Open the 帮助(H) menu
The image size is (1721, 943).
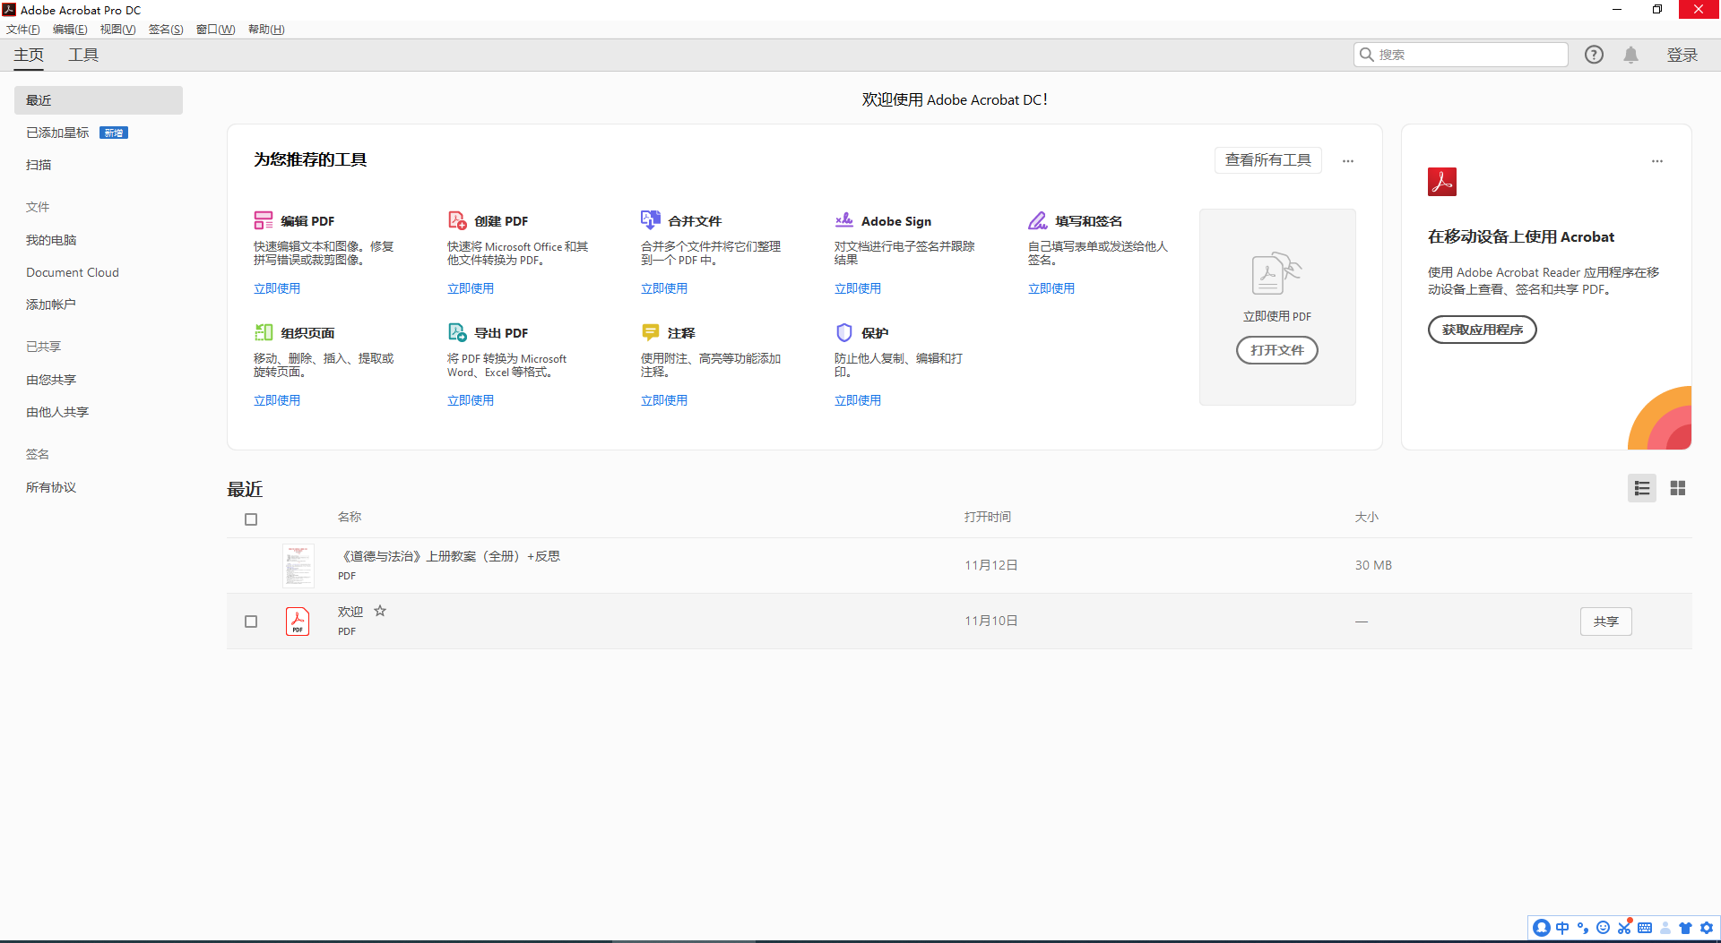266,30
